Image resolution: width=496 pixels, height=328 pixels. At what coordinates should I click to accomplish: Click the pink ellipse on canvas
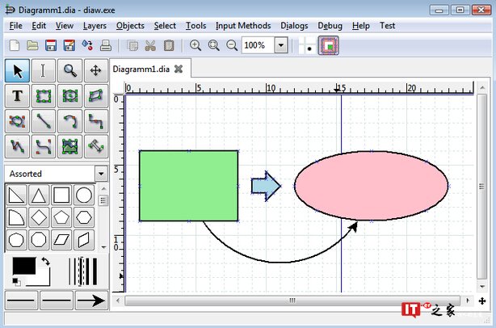pyautogui.click(x=371, y=184)
